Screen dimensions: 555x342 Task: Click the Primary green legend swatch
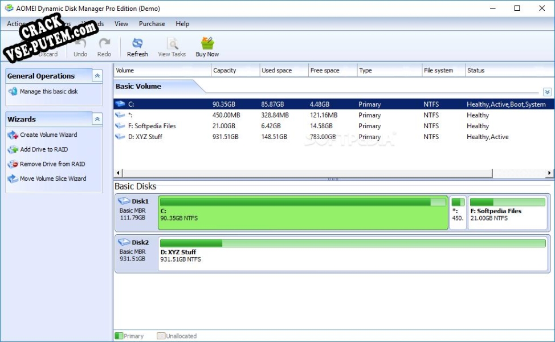pyautogui.click(x=119, y=336)
